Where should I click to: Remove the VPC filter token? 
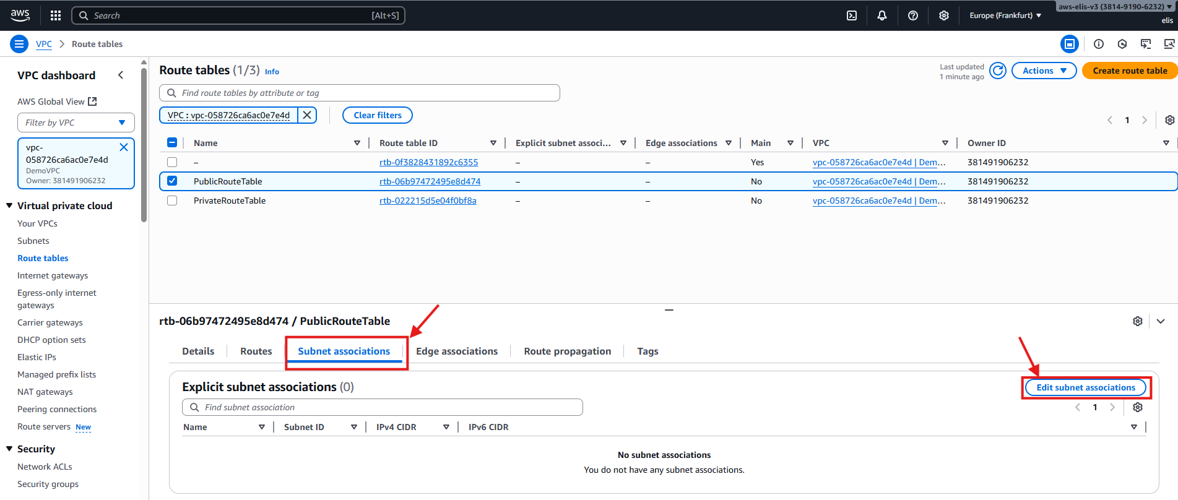coord(307,115)
